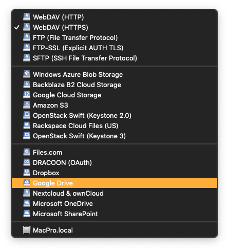Click the DRACOON (OAuth) drive icon
Viewport: 229px width, 251px height.
pyautogui.click(x=27, y=162)
